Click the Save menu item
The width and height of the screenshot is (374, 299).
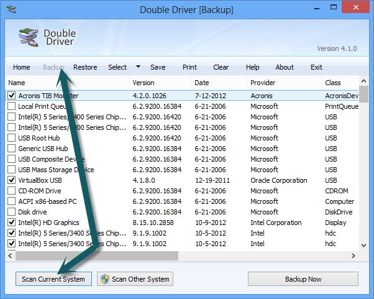(x=158, y=67)
